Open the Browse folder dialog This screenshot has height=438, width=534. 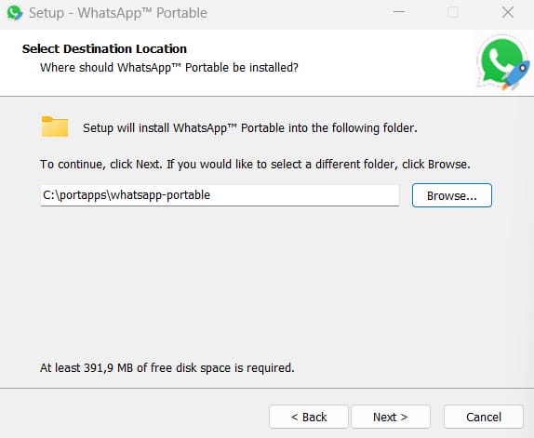coord(452,195)
